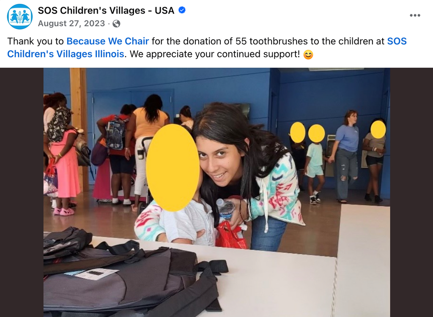Open the SOS Children's Villages profile picture
The height and width of the screenshot is (317, 433).
pyautogui.click(x=19, y=16)
